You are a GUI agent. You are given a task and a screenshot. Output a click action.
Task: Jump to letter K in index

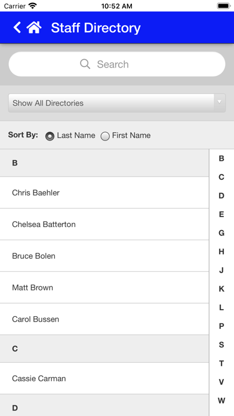pos(221,289)
